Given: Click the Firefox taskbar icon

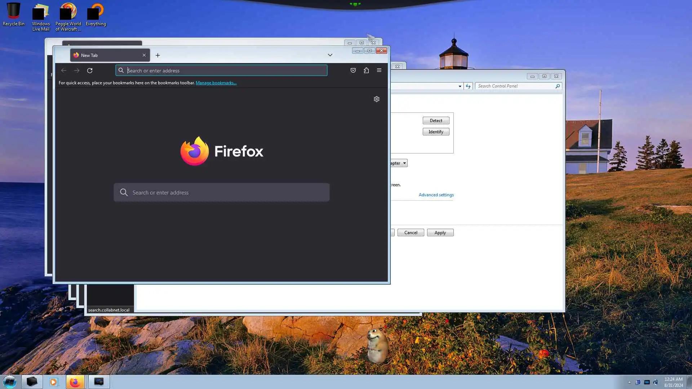Looking at the screenshot, I should point(75,382).
